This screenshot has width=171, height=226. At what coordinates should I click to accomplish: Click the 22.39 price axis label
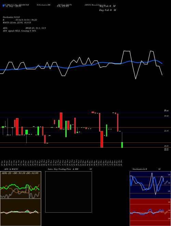[x=166, y=131]
